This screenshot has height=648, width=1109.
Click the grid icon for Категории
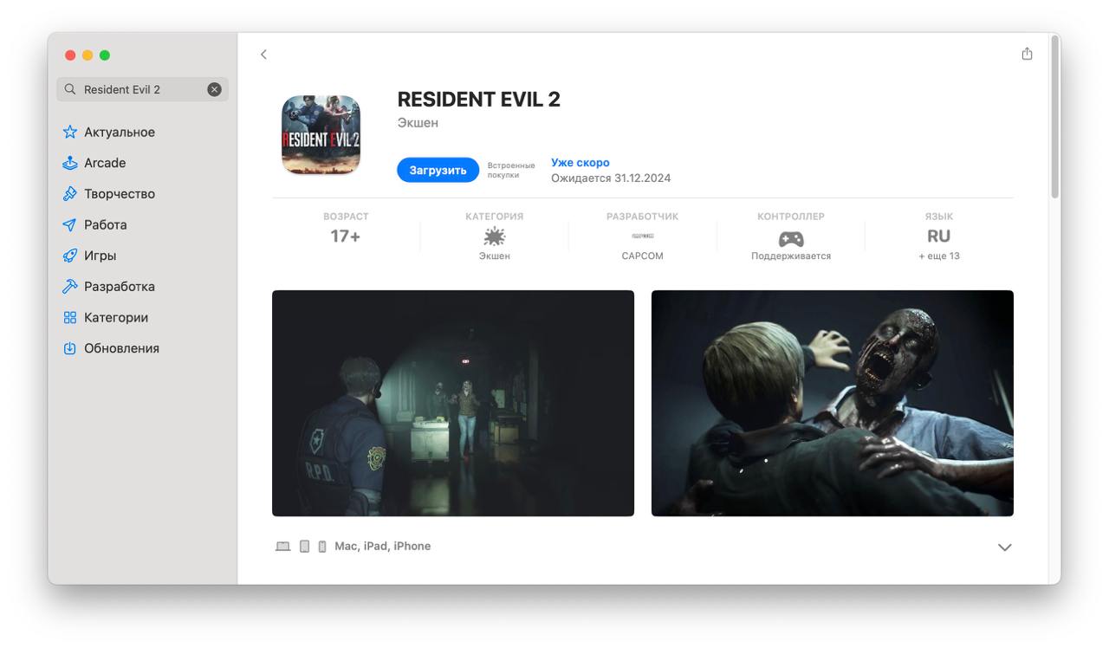pos(70,318)
